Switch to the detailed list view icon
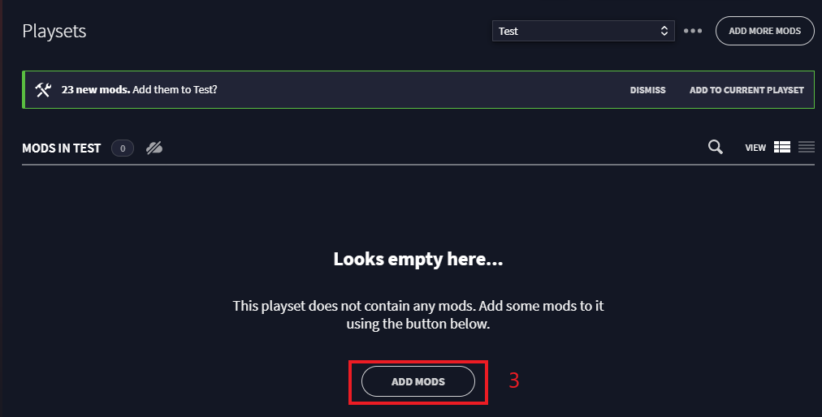 click(x=781, y=147)
